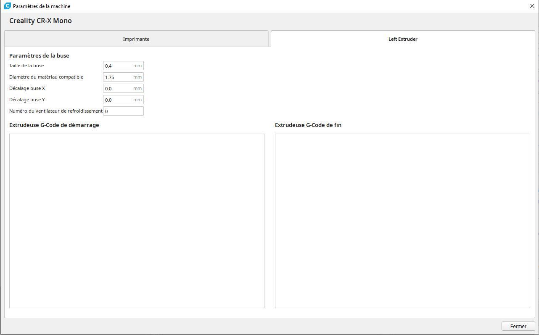This screenshot has width=539, height=335.
Task: Click the Paramètres de la buse heading
Action: click(39, 55)
